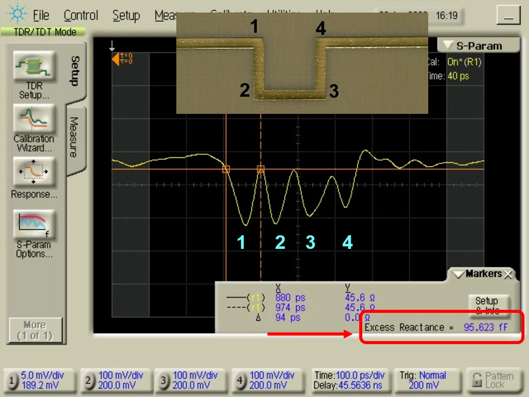The height and width of the screenshot is (397, 529).
Task: Click the rise time 40 ps value
Action: tap(458, 76)
